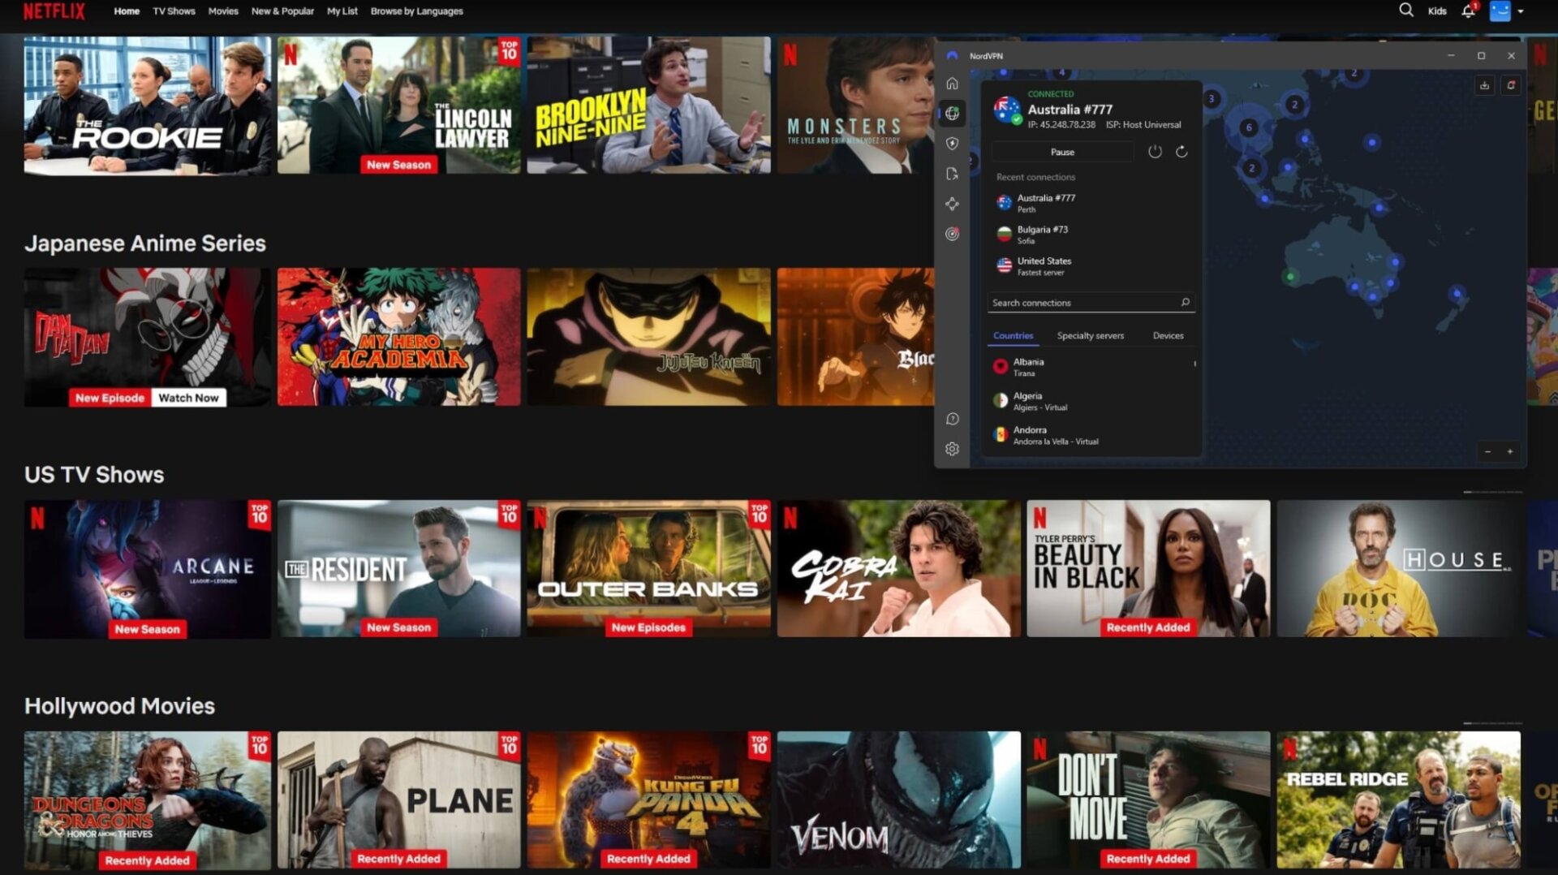Select the Meshnet icon in sidebar

point(953,205)
